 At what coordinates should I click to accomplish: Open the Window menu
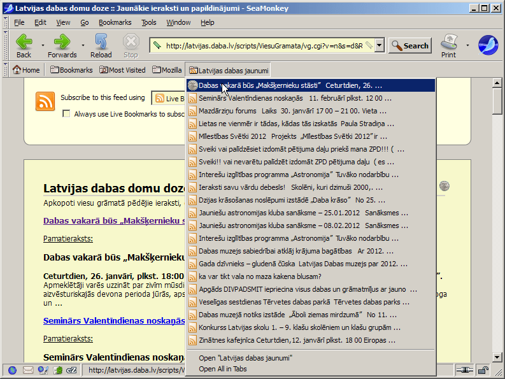coord(178,22)
